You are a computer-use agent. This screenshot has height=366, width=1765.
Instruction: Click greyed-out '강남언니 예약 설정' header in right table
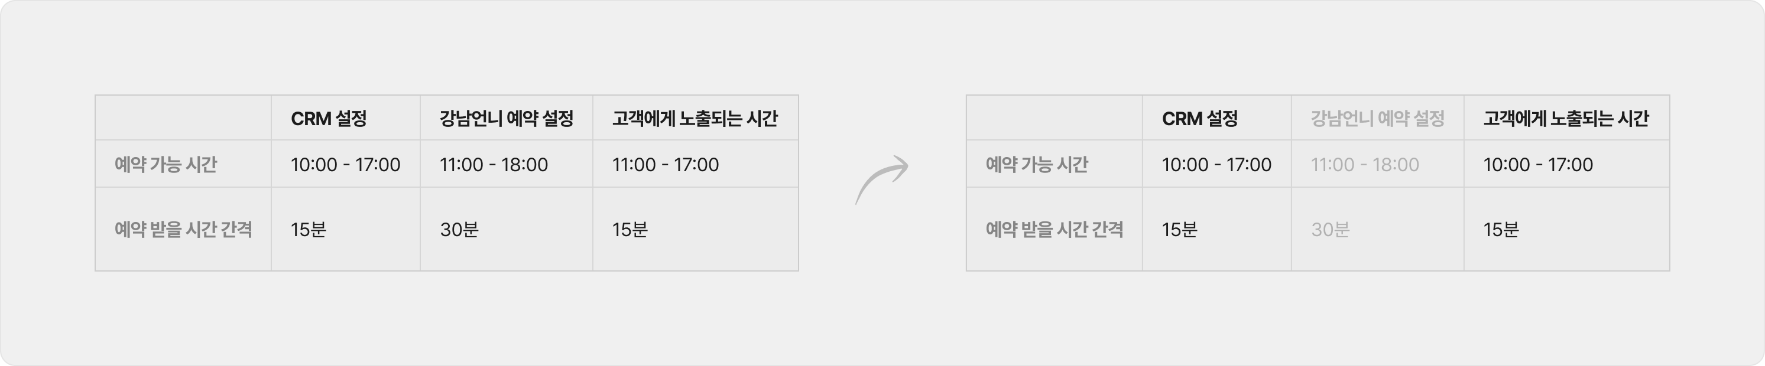click(1377, 119)
